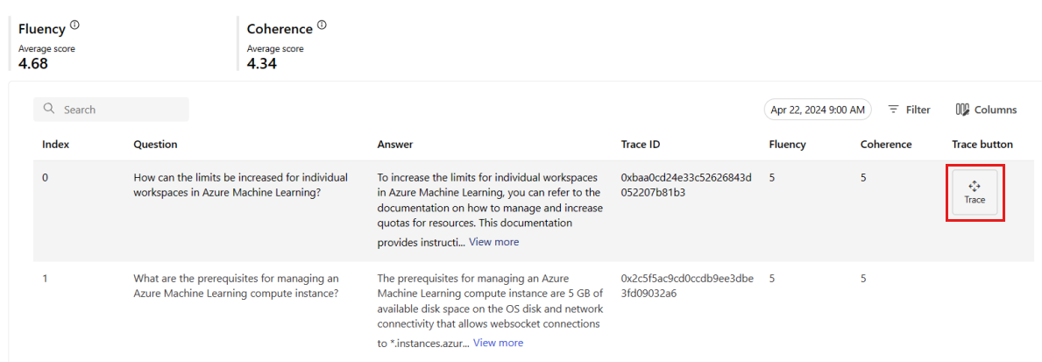Click the Fluency info icon
The width and height of the screenshot is (1042, 362).
pos(74,26)
